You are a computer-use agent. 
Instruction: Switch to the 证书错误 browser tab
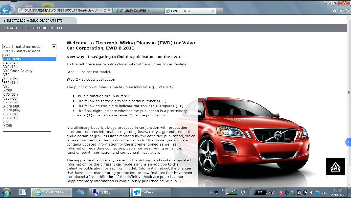click(139, 11)
